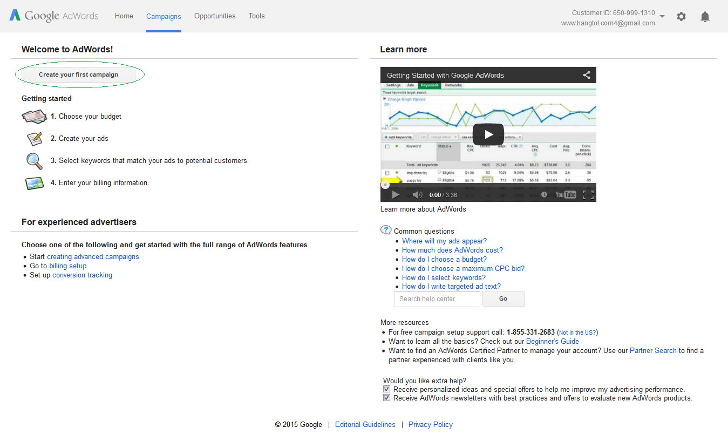Open Privacy Policy in the footer
The height and width of the screenshot is (448, 728).
click(x=431, y=425)
